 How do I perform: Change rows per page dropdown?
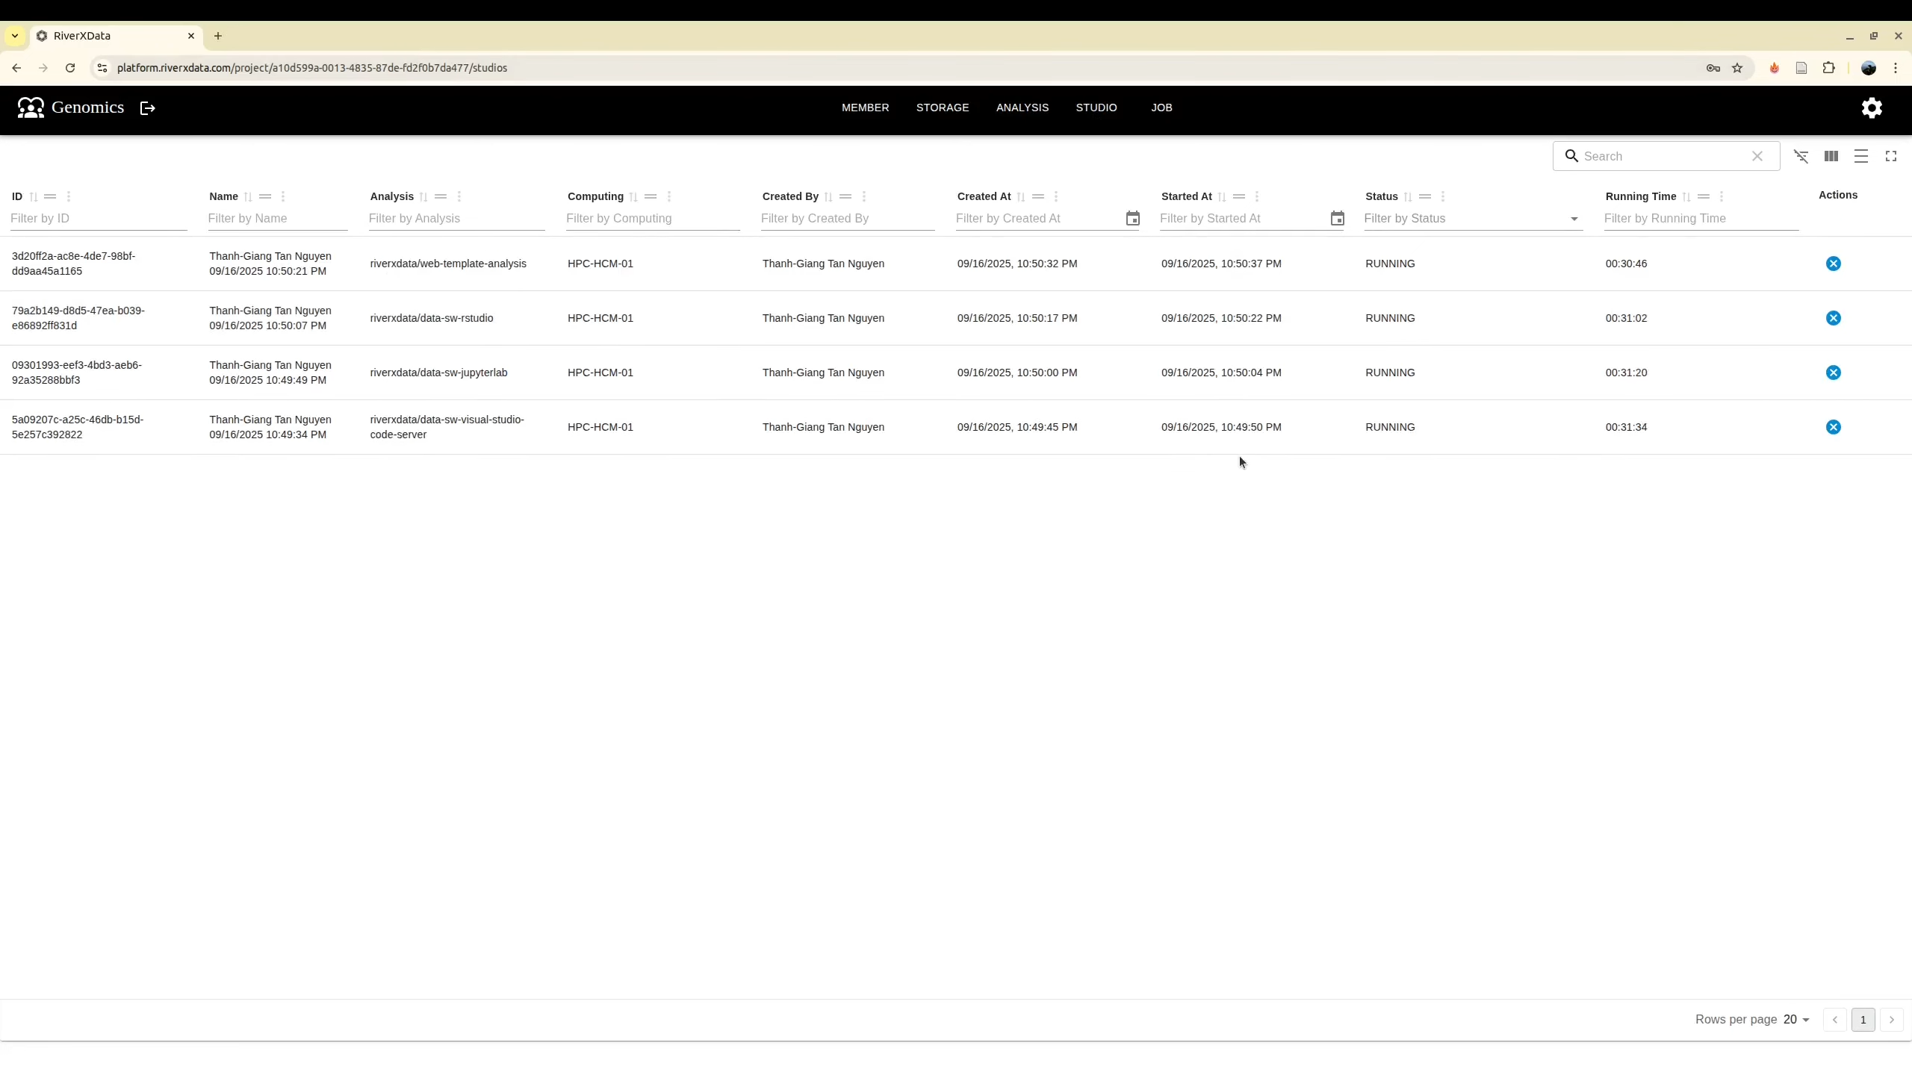[1796, 1020]
